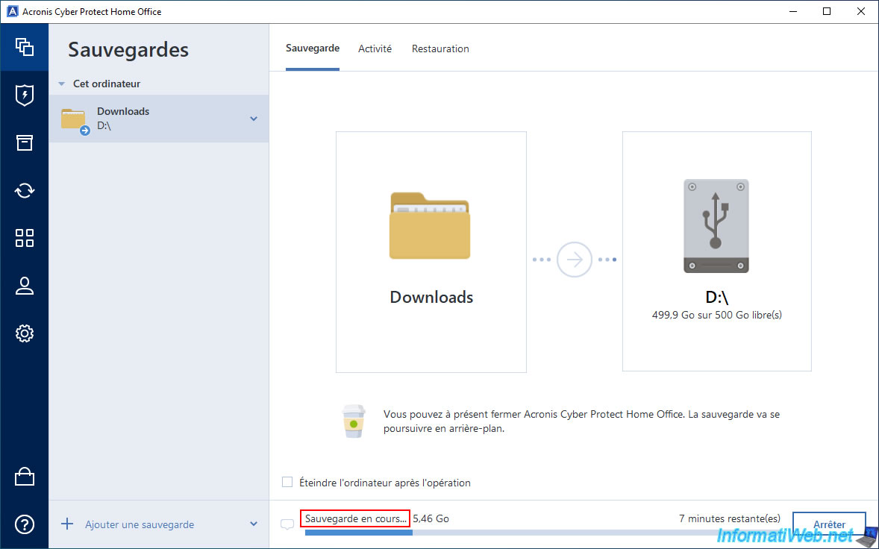Open the Archive section in the sidebar

click(x=24, y=143)
